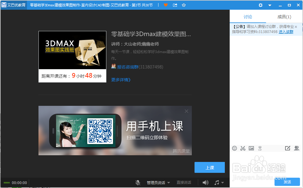Click the 00:00:00 timer

[x=19, y=183]
